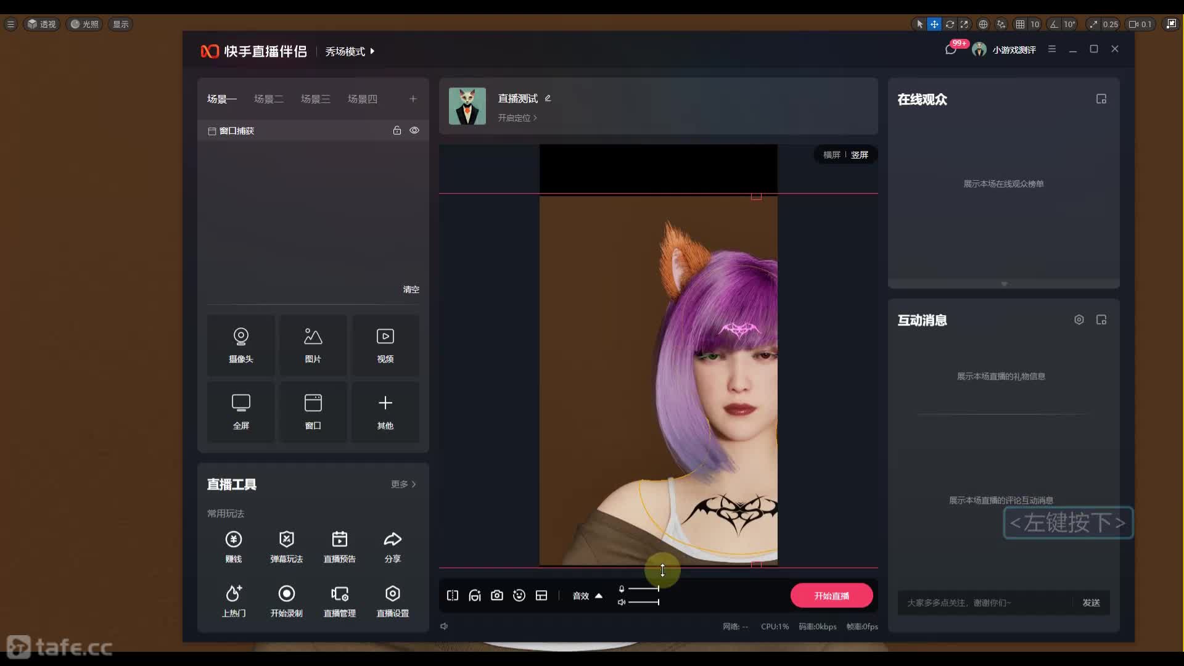Expand 更多 in 直播工具 panel
The width and height of the screenshot is (1184, 666).
(403, 485)
